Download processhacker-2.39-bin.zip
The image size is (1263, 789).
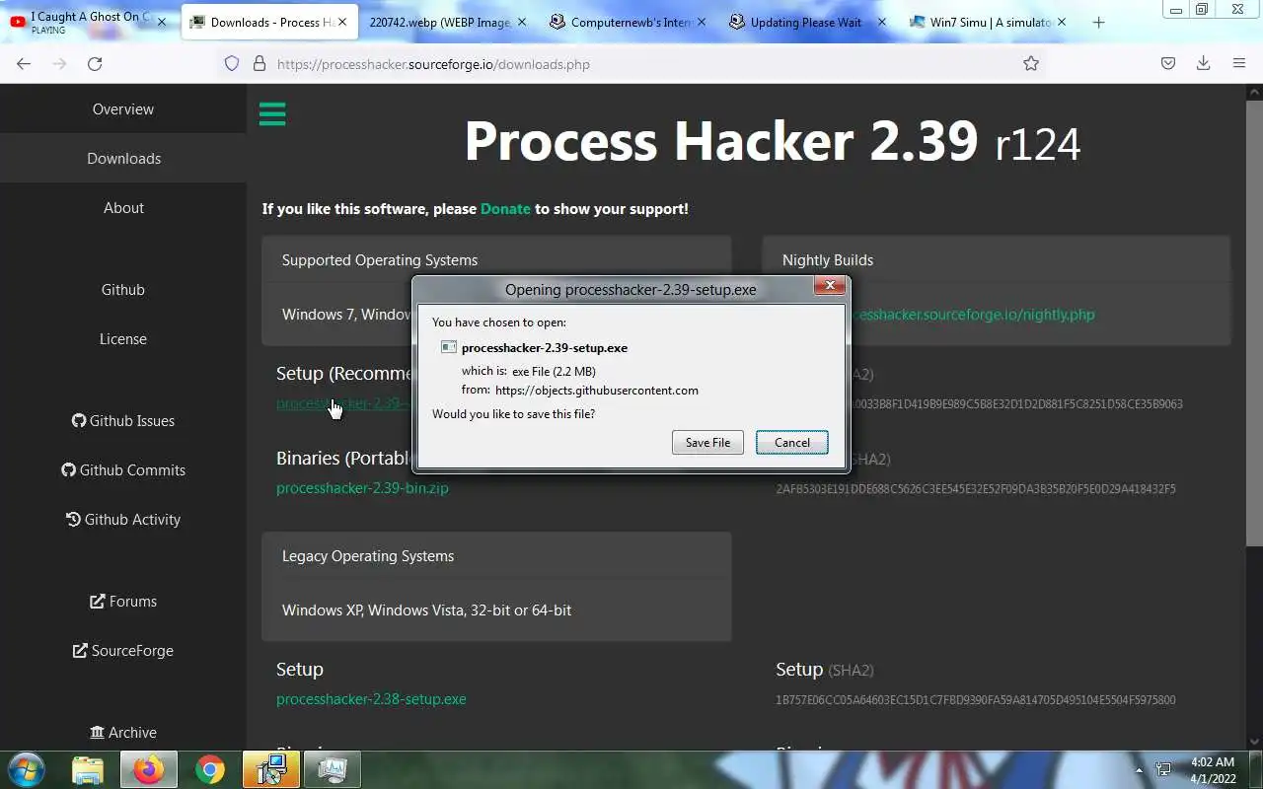362,488
